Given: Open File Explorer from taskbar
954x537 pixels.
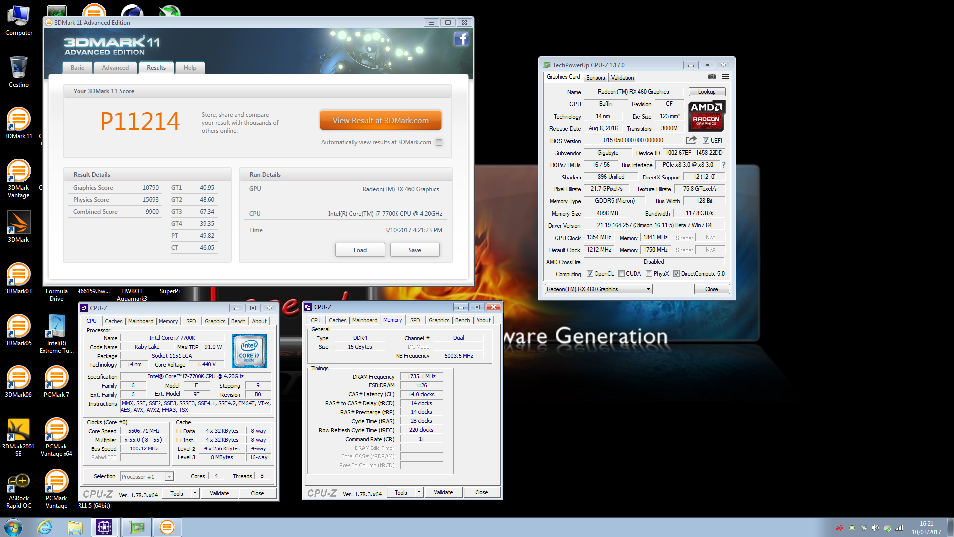Looking at the screenshot, I should 75,527.
